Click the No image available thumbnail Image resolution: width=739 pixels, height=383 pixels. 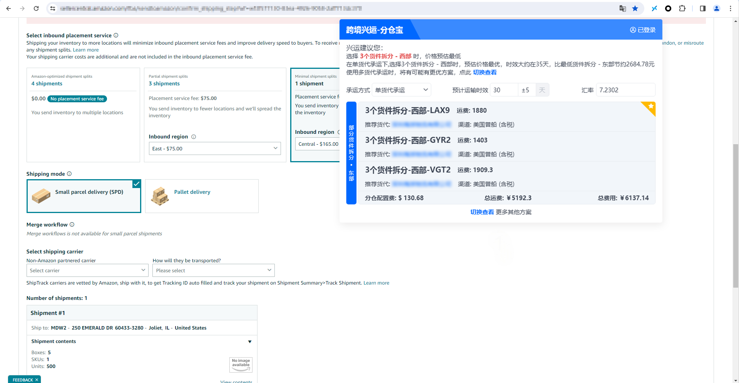241,365
